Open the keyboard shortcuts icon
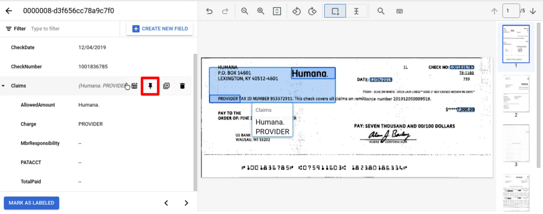 point(399,11)
